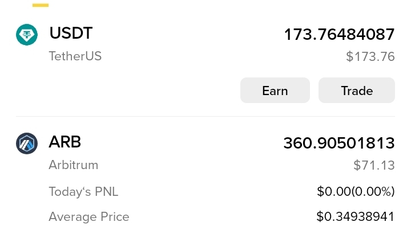Tap the Arbitrum subtitle text
The width and height of the screenshot is (411, 230).
coord(74,165)
